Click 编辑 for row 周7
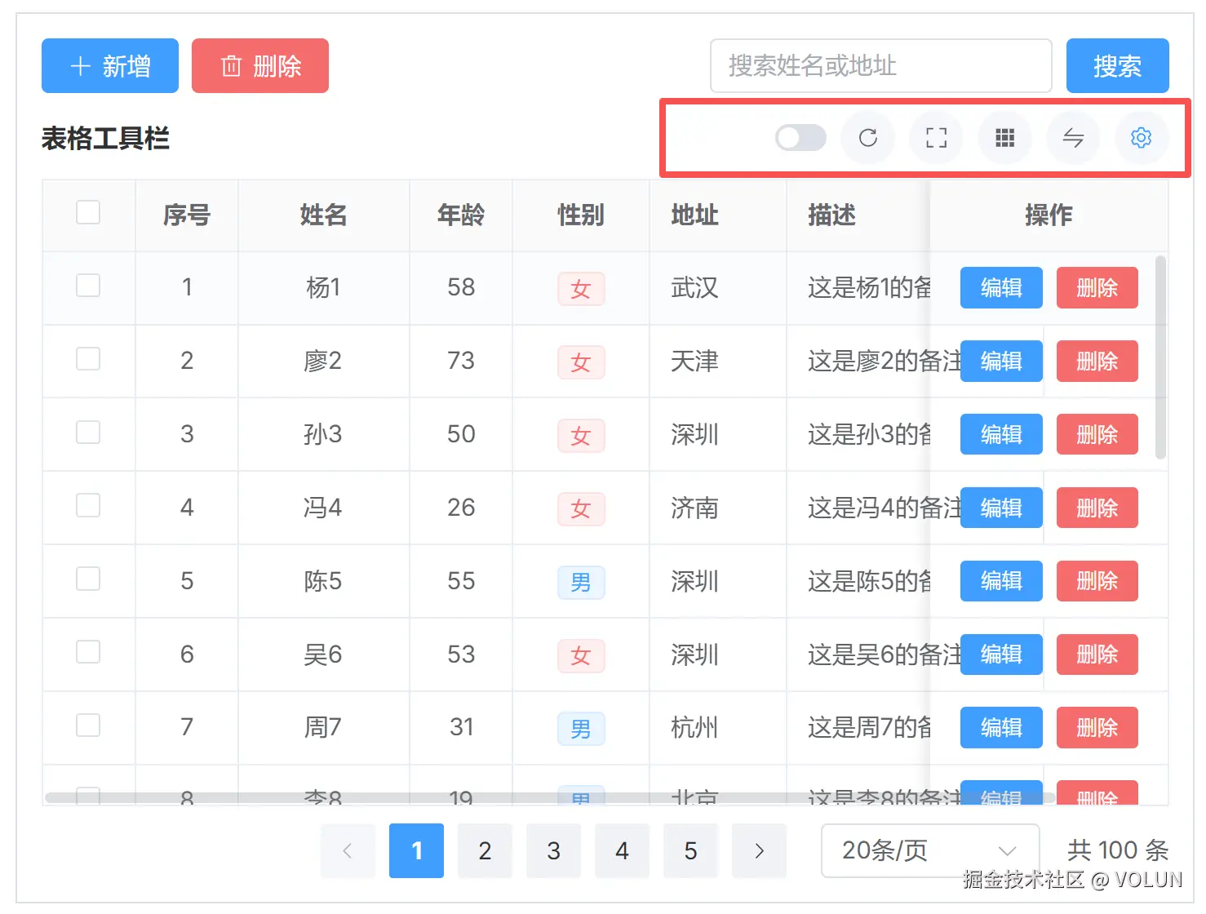This screenshot has height=914, width=1206. [1001, 728]
